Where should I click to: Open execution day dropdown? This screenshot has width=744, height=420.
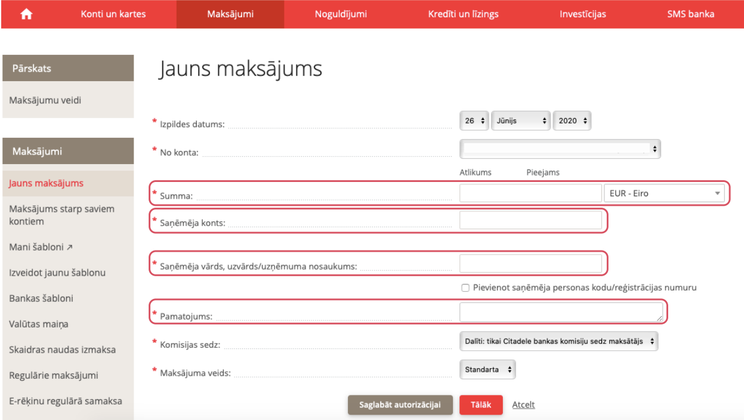[x=474, y=121]
